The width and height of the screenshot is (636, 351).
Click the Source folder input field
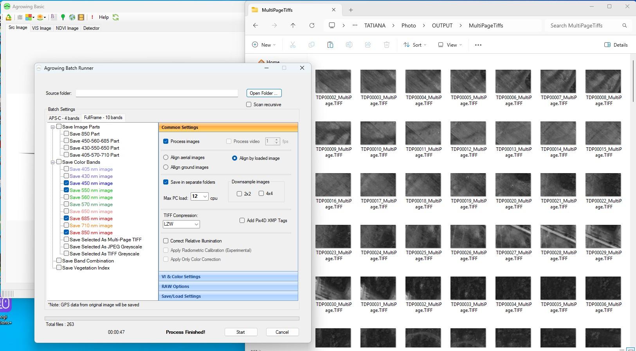(x=157, y=93)
